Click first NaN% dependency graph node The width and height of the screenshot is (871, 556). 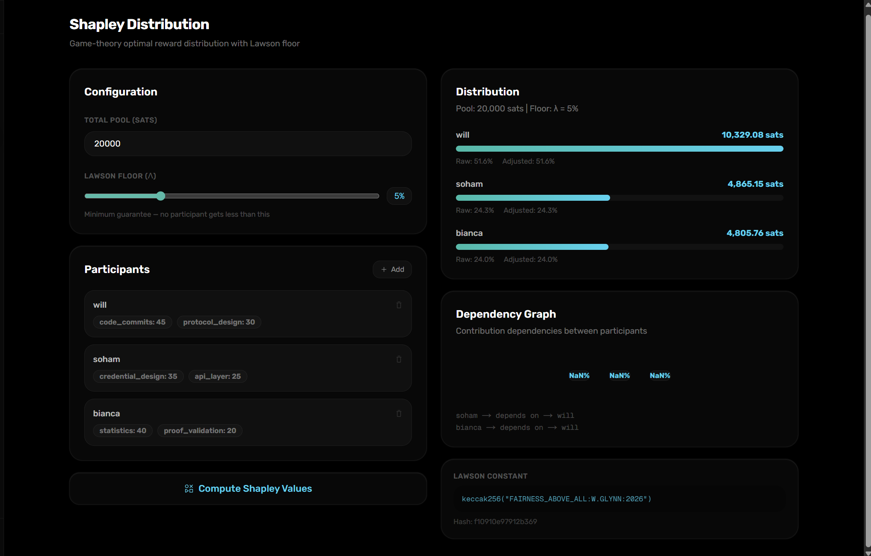[x=579, y=376]
